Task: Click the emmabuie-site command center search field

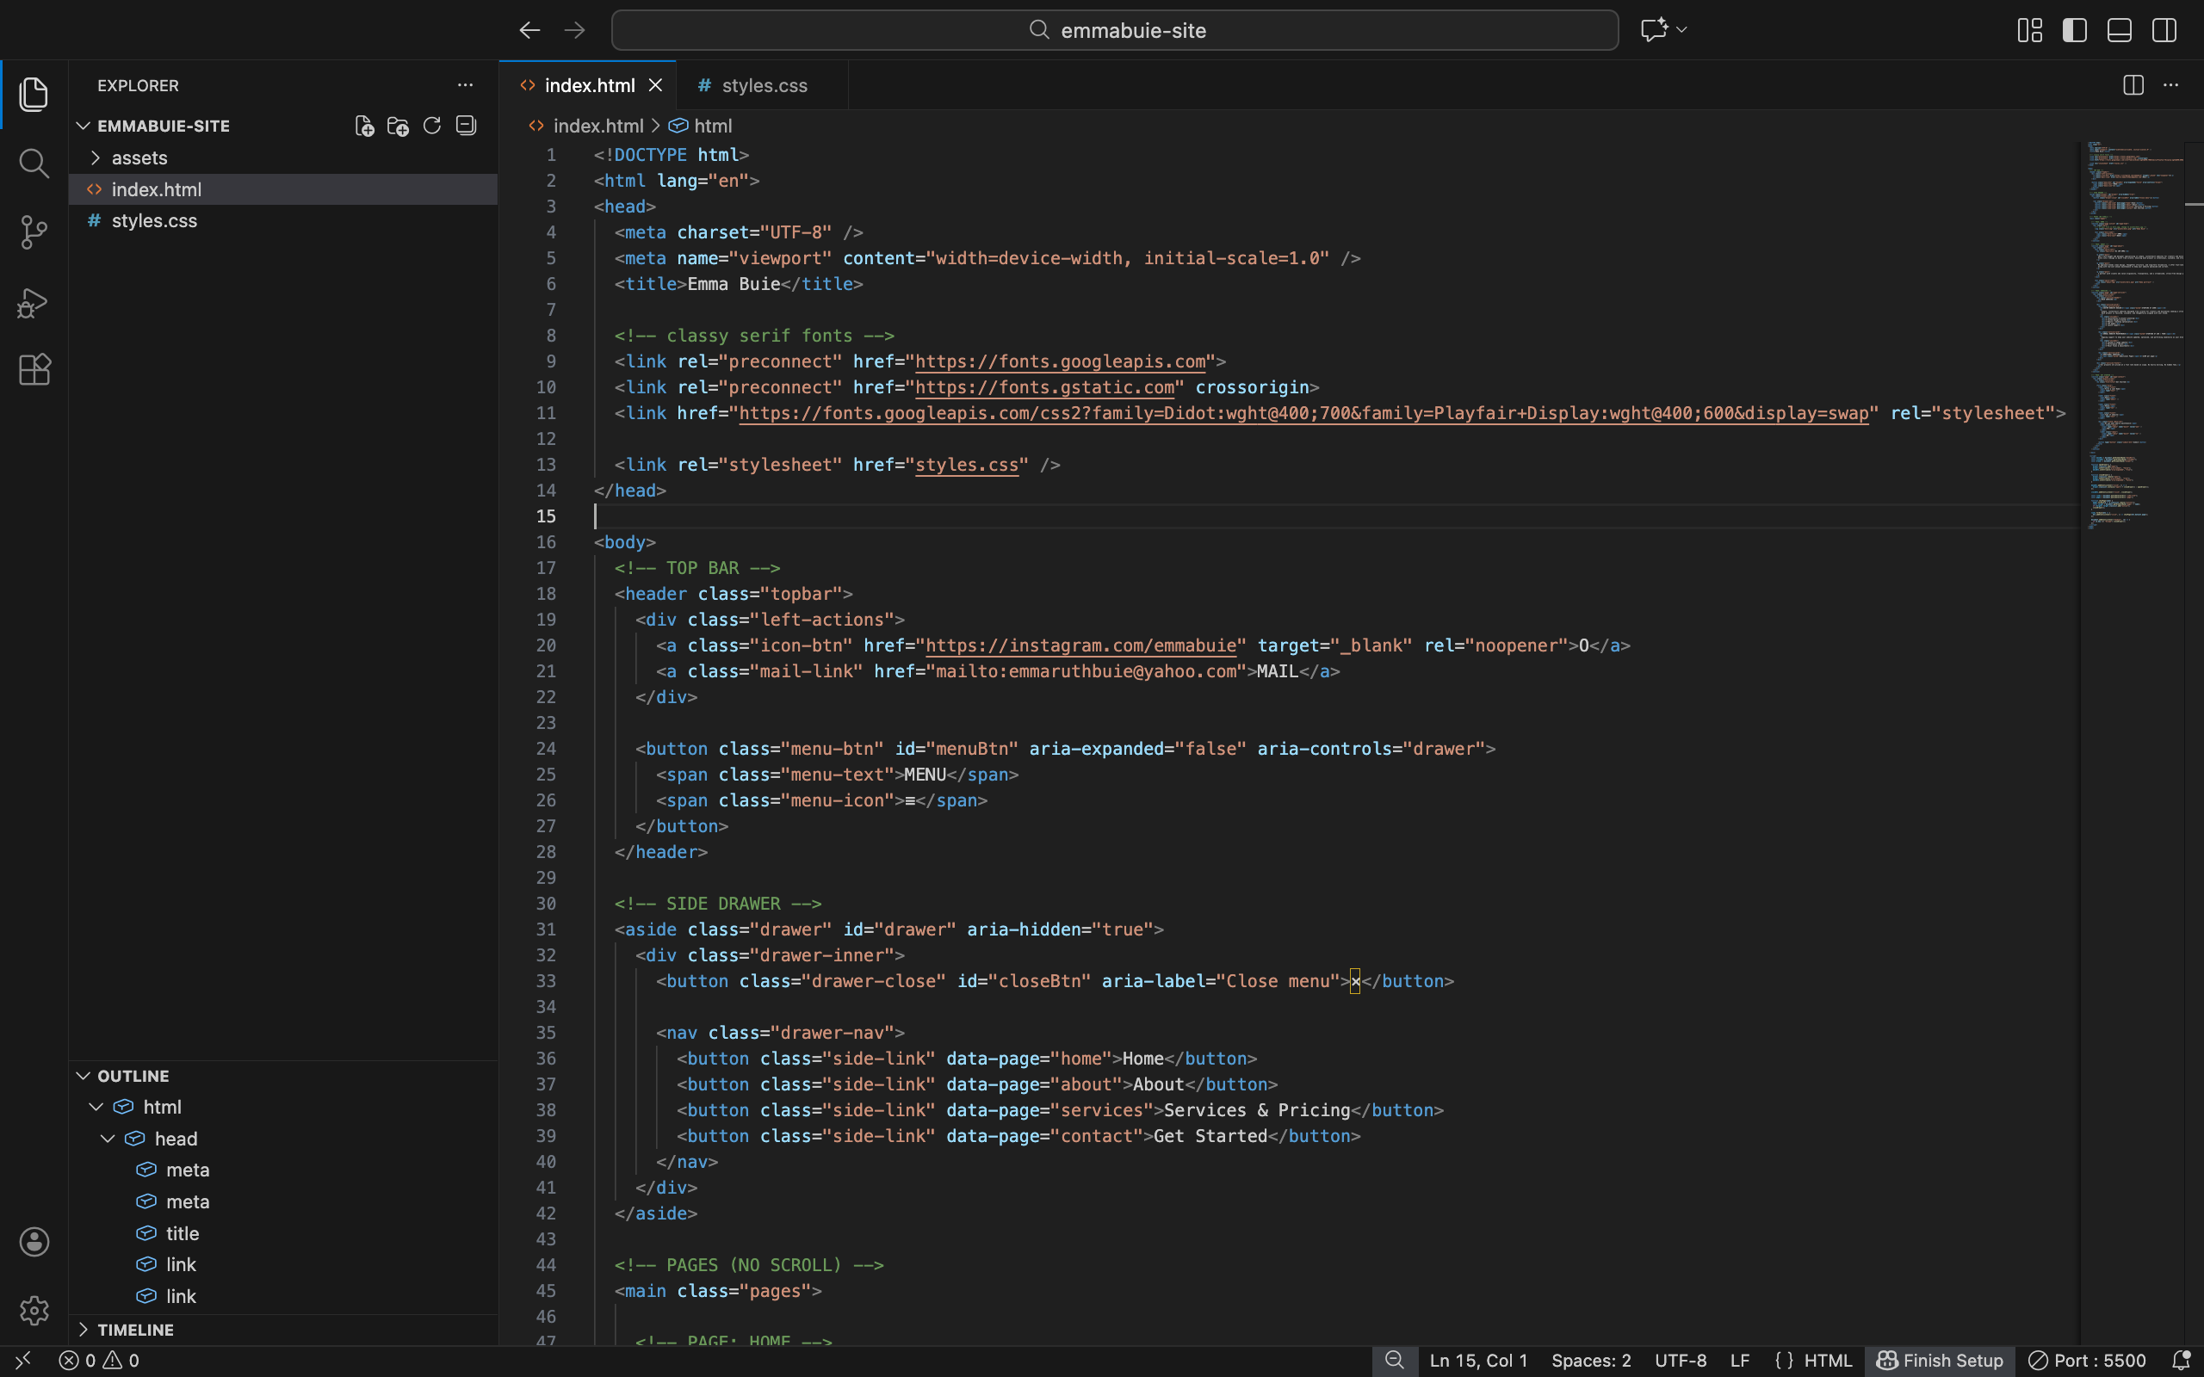Action: pos(1115,30)
